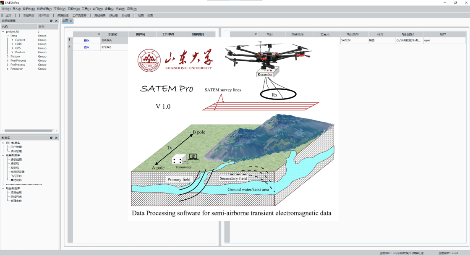Collapse the project.h5 root node
The image size is (470, 256).
[x=3, y=31]
